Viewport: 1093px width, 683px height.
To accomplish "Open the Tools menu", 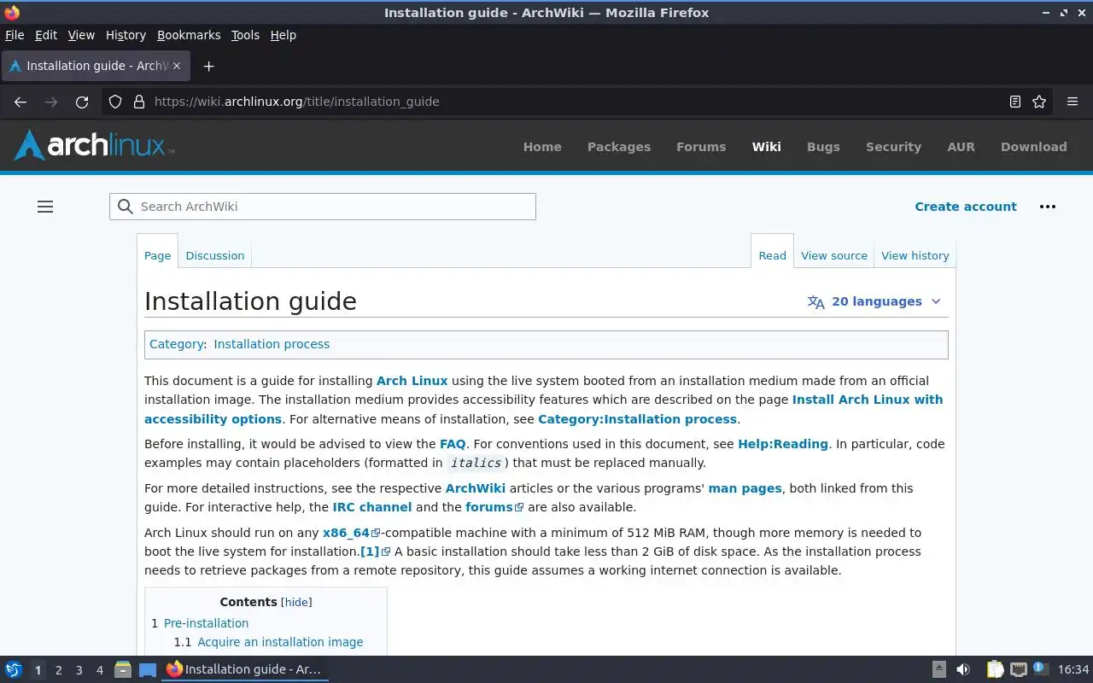I will coord(245,35).
